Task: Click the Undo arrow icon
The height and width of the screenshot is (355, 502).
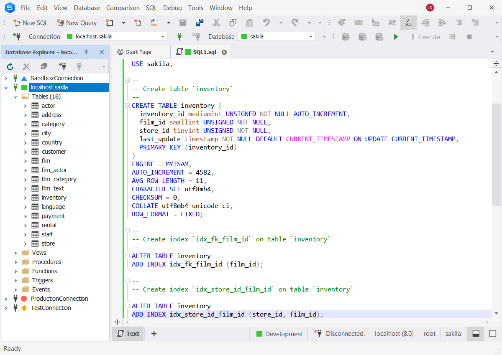Action: [266, 23]
